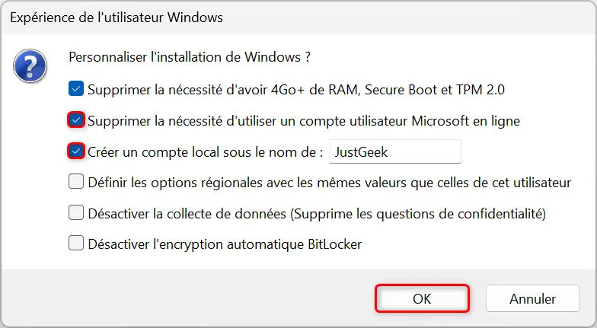The image size is (597, 328).
Task: Click the blank white area under the BitLocker option
Action: click(x=298, y=260)
